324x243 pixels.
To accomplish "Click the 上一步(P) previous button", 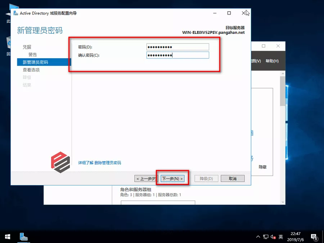I will pyautogui.click(x=146, y=179).
